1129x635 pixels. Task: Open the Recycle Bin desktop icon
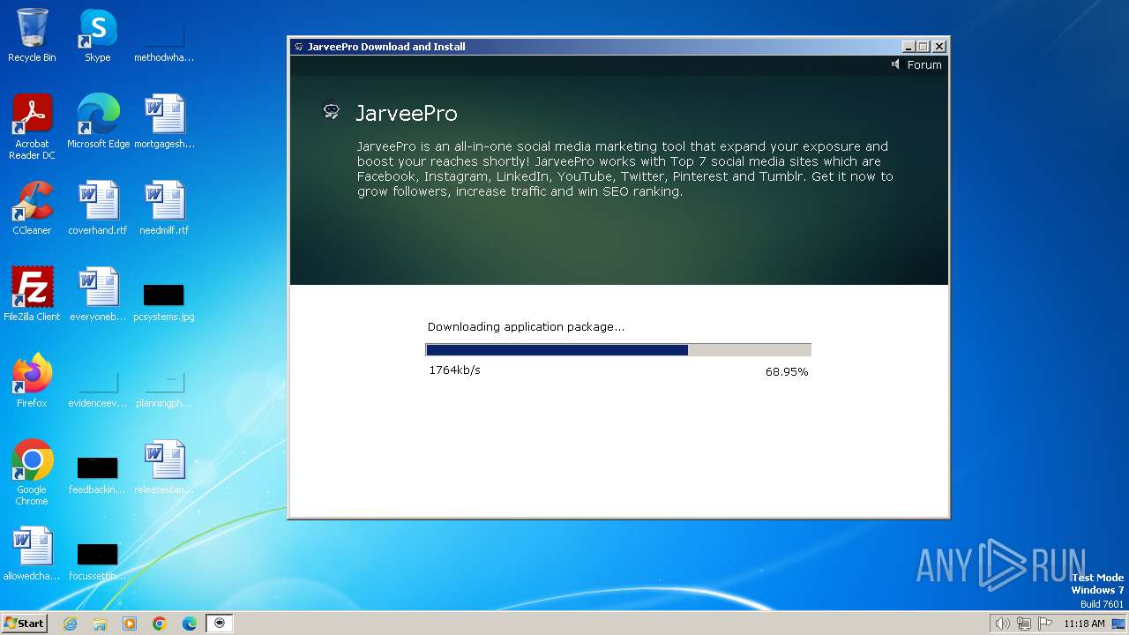(32, 35)
